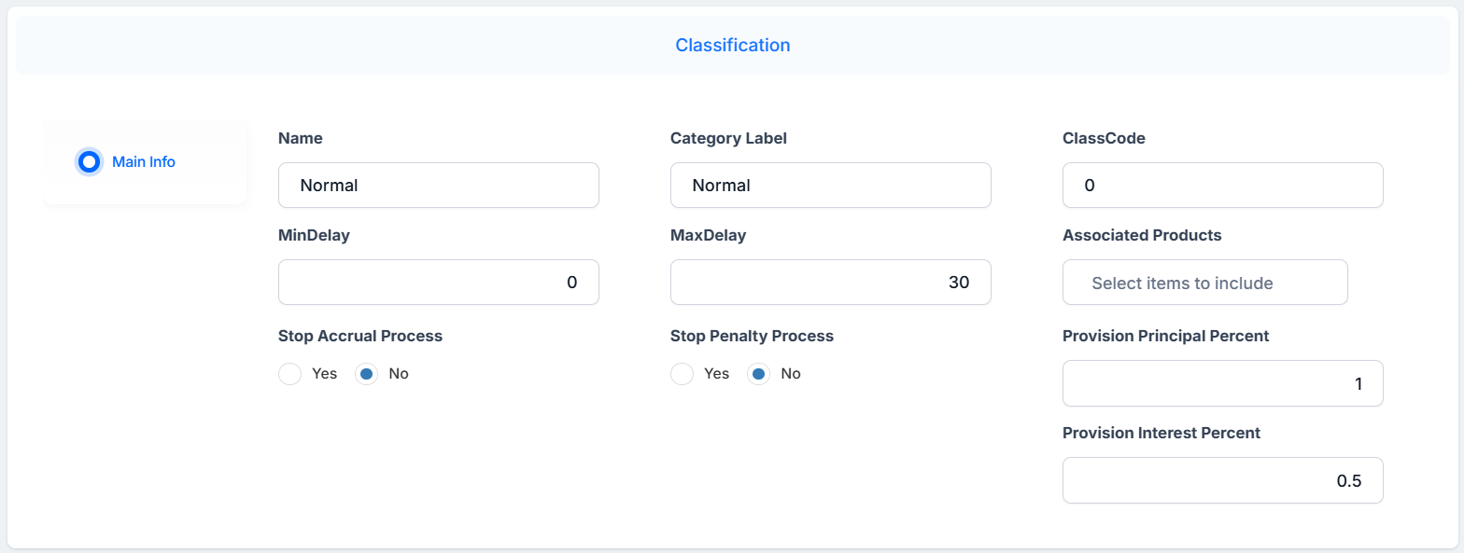Set Stop Penalty Process to No
Viewport: 1464px width, 553px height.
(x=759, y=374)
